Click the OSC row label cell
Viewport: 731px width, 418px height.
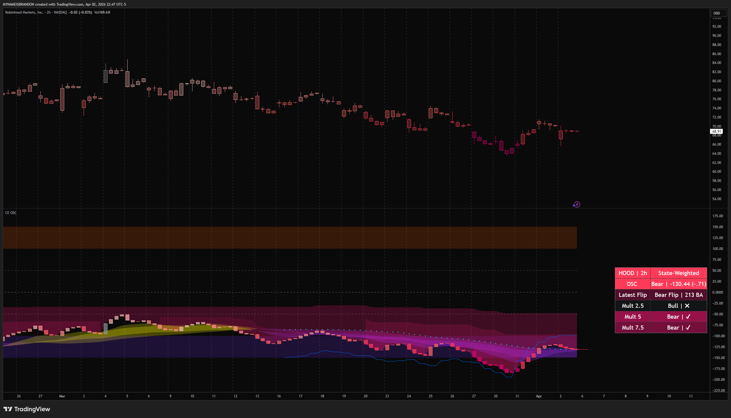(x=633, y=284)
